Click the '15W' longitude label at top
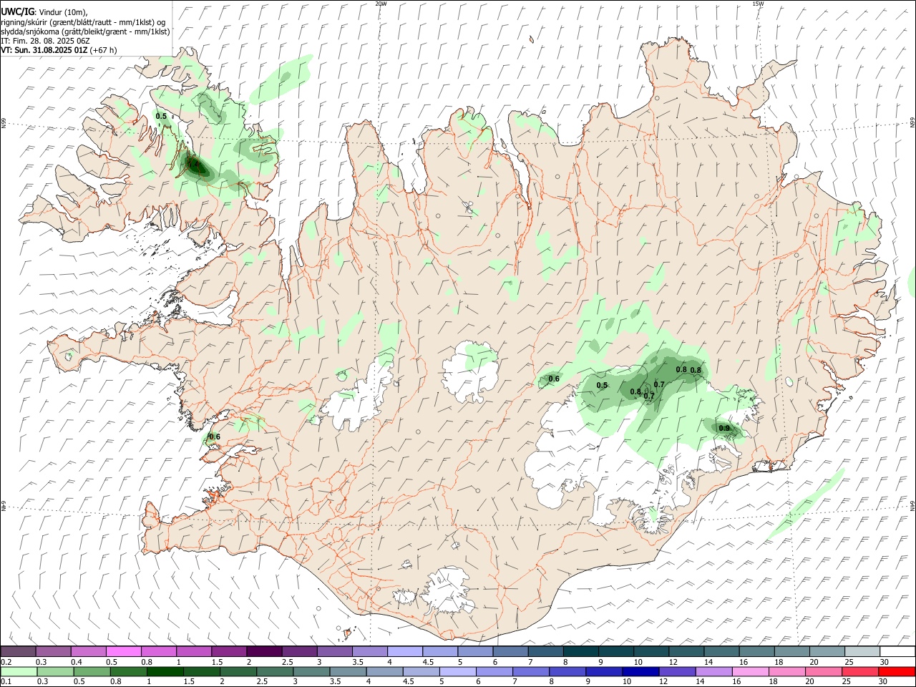The width and height of the screenshot is (916, 687). tap(758, 4)
